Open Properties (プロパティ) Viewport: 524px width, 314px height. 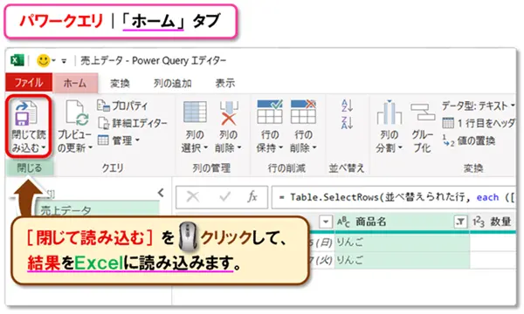122,106
